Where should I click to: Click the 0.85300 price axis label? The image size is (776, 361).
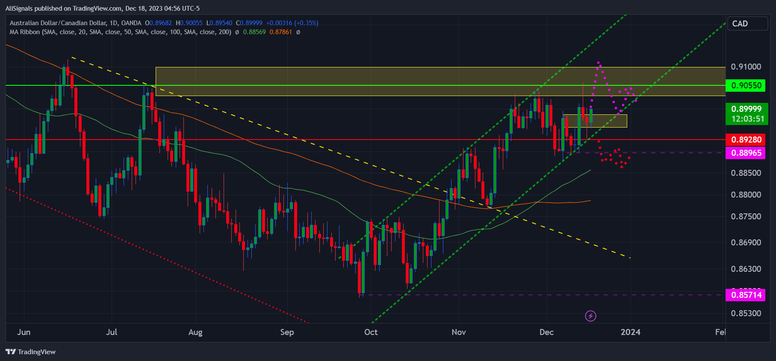tap(746, 313)
